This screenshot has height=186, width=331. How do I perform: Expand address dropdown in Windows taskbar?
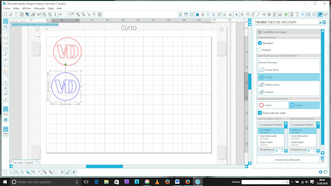[x=283, y=182]
